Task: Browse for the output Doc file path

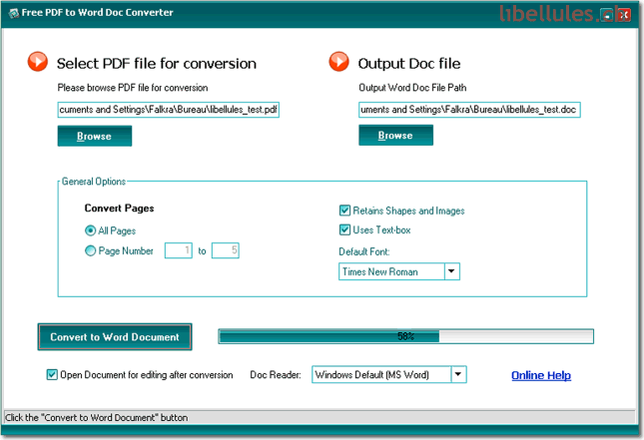Action: pos(395,135)
